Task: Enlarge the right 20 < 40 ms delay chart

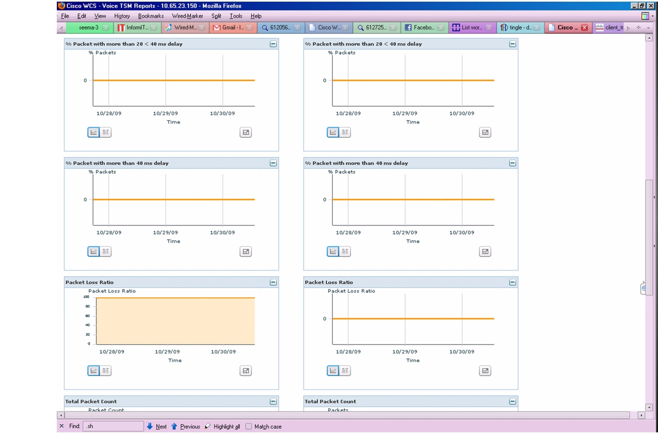Action: pyautogui.click(x=486, y=132)
